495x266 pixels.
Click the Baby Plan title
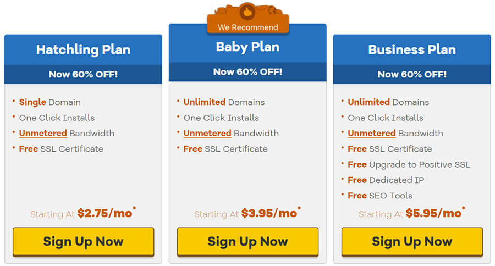248,47
